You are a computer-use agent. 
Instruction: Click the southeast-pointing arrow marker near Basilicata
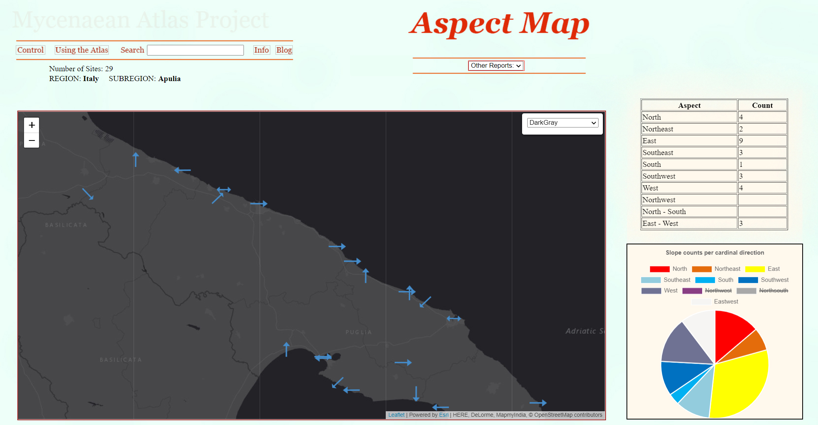[87, 194]
